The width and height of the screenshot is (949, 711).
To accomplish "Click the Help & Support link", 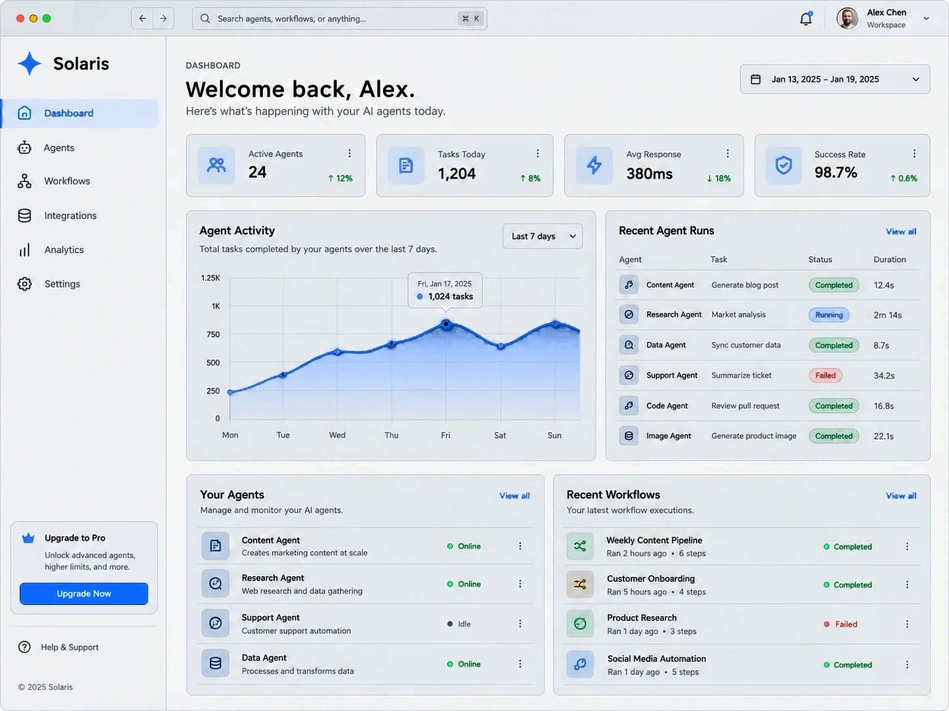I will click(x=69, y=647).
